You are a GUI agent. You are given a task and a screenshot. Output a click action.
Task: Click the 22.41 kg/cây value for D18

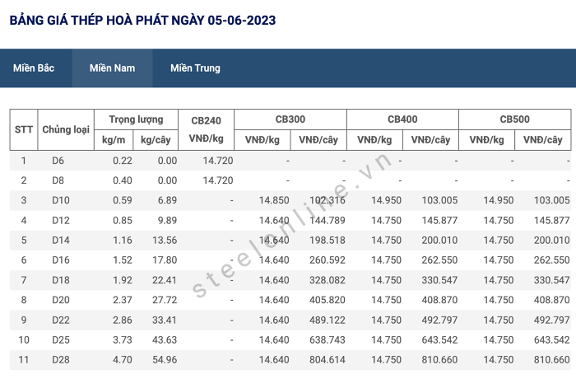pyautogui.click(x=165, y=280)
